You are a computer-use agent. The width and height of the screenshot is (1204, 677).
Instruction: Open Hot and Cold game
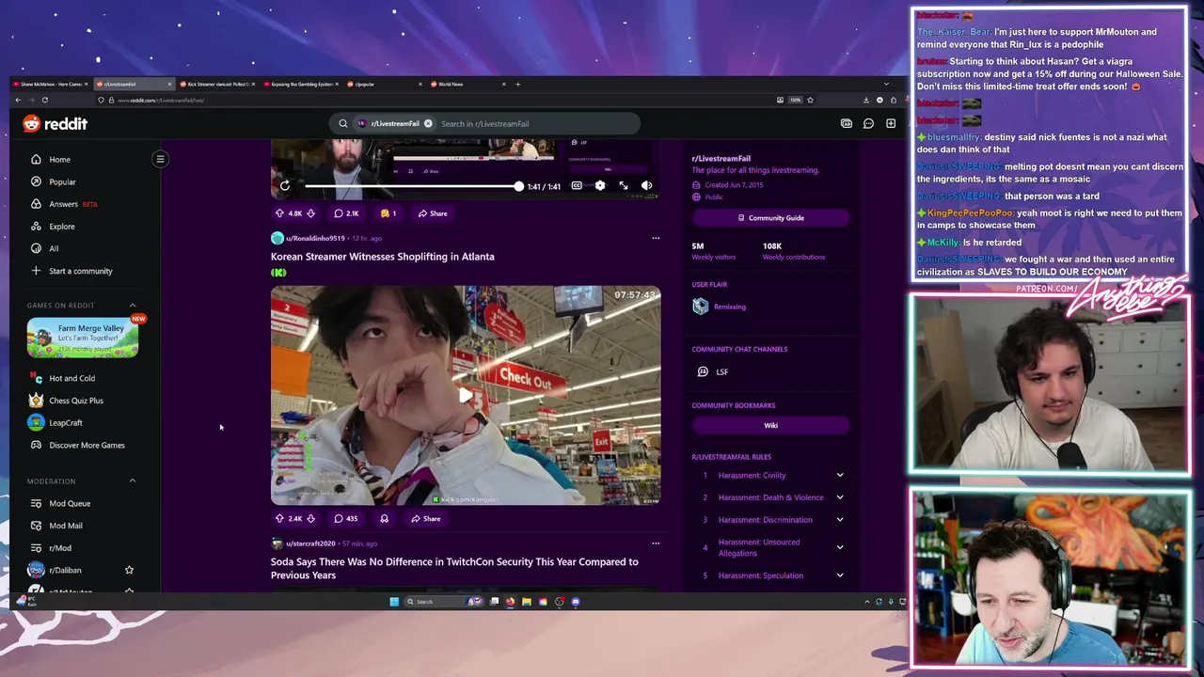pyautogui.click(x=71, y=378)
